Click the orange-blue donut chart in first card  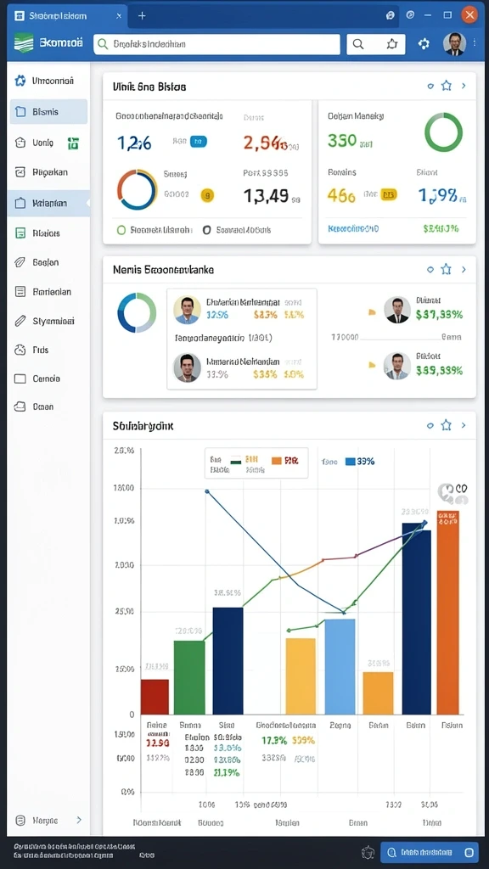coord(137,189)
